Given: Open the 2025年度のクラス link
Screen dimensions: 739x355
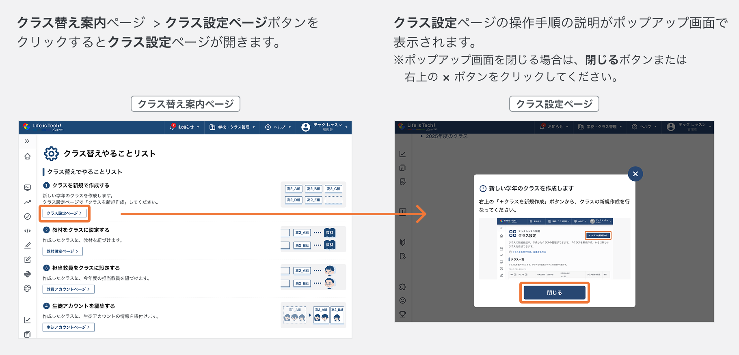Looking at the screenshot, I should click(x=447, y=136).
